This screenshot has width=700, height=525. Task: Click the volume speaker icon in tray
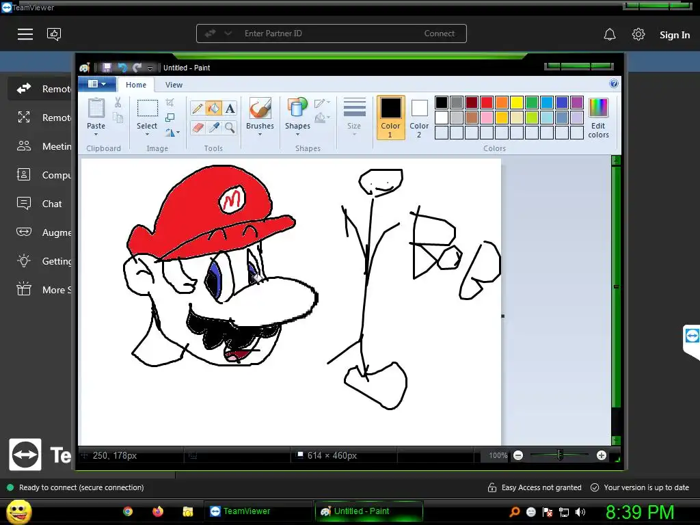[580, 512]
